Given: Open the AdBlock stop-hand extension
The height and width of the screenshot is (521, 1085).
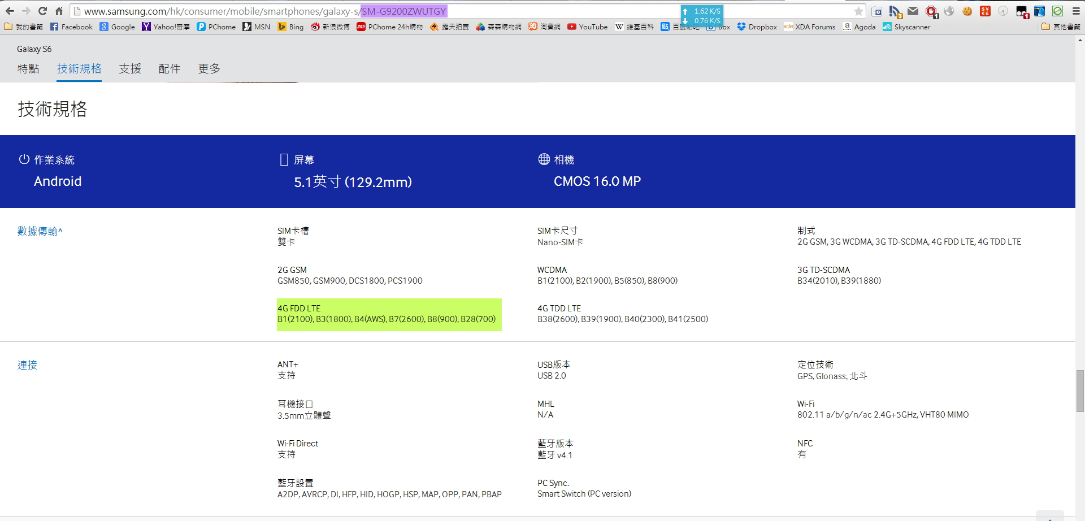Looking at the screenshot, I should pos(931,11).
